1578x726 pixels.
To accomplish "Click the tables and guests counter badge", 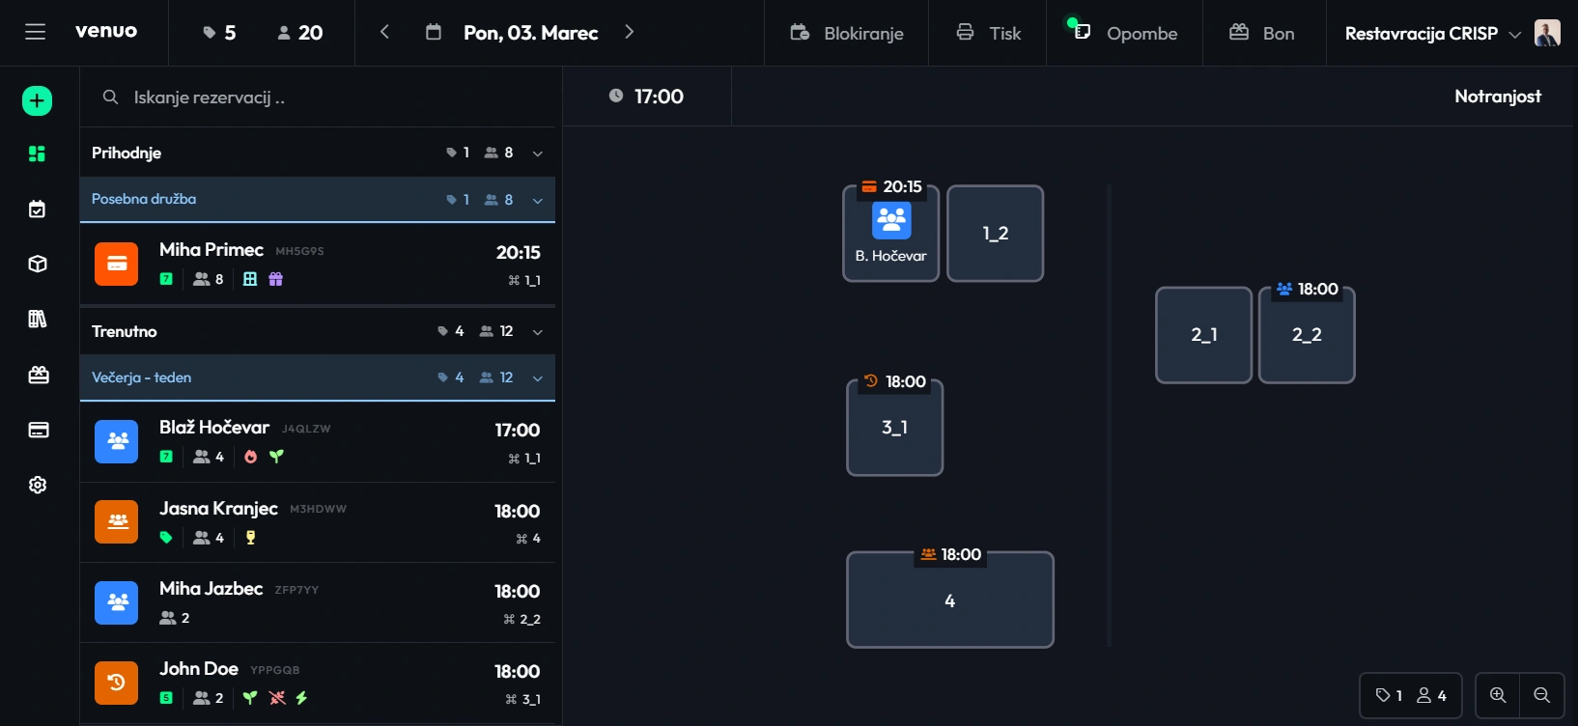I will [x=1411, y=695].
